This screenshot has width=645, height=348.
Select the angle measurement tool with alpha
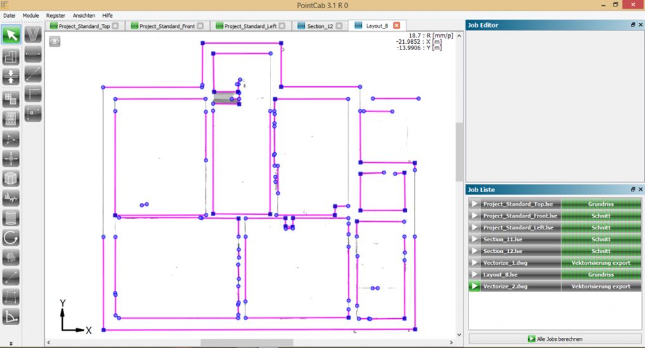[33, 113]
